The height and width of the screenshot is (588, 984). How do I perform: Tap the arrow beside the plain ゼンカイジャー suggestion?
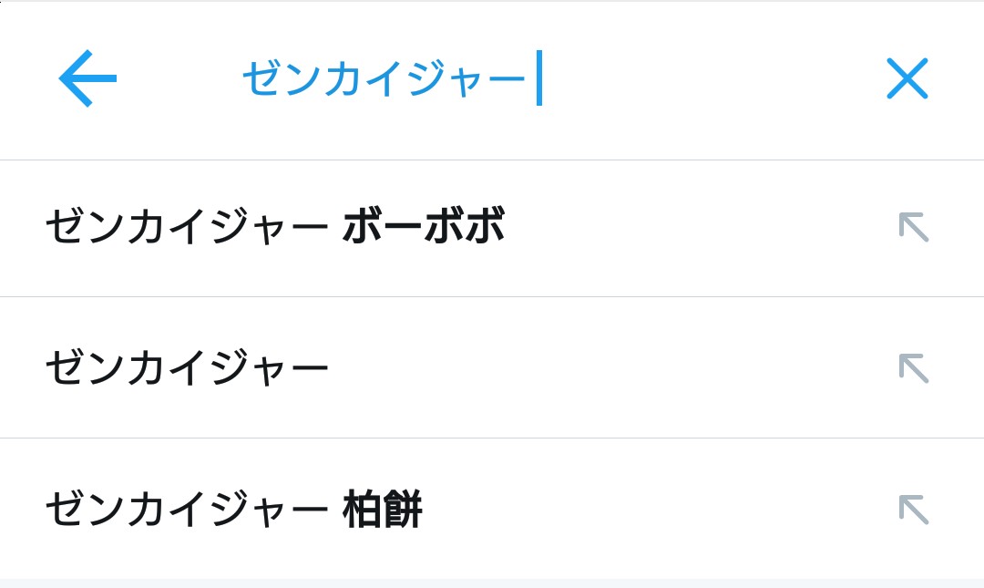[x=913, y=368]
